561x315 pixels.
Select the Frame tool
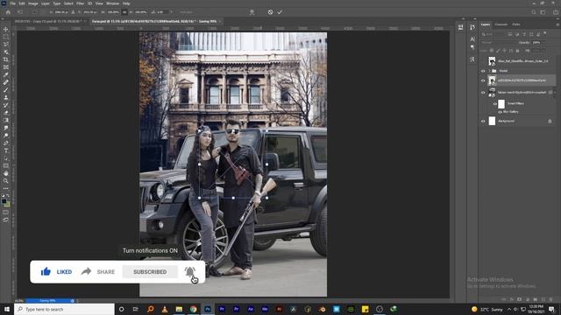pos(6,67)
